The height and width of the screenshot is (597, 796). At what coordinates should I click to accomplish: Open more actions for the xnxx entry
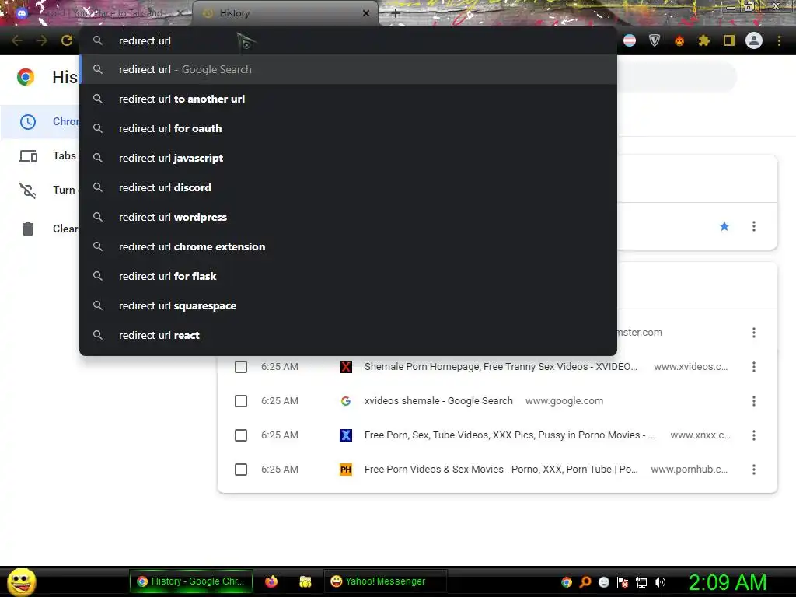coord(754,435)
